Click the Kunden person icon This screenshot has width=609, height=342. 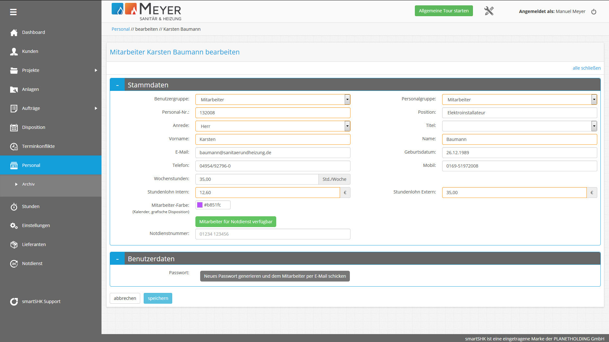[14, 51]
